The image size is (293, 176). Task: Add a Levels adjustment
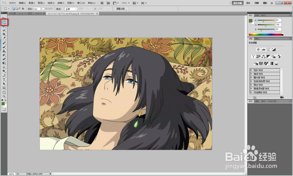pos(263,49)
